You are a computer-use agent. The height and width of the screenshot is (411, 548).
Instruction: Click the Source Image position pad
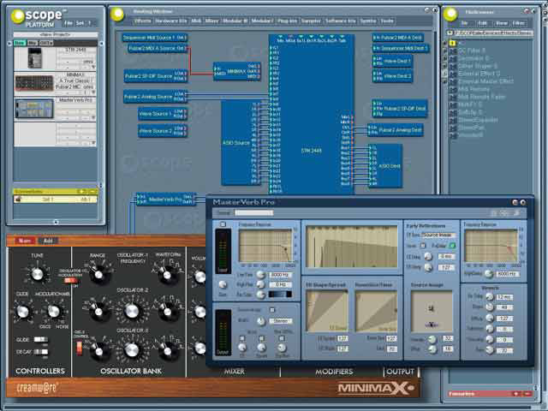tap(432, 311)
